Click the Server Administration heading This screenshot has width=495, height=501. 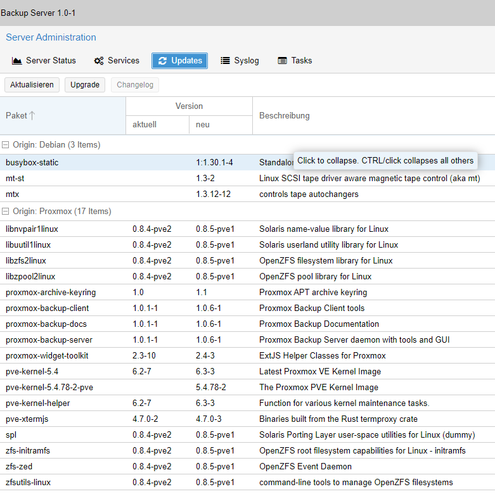(51, 37)
